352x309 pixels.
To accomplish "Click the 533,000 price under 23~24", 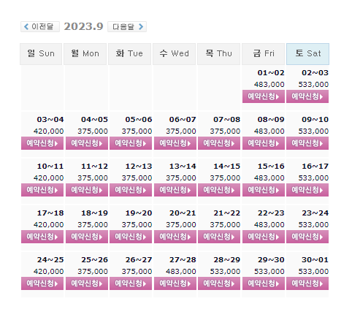I will coord(313,225).
